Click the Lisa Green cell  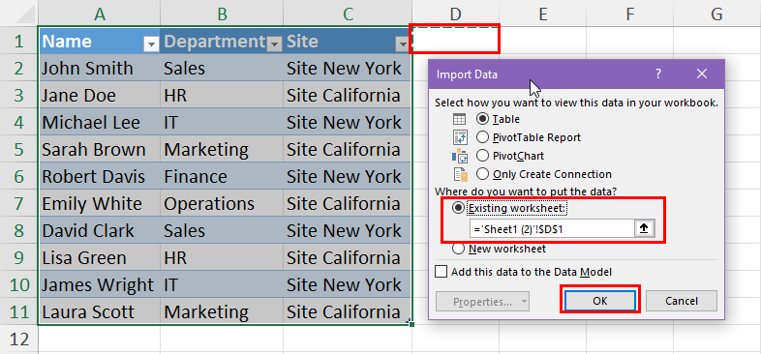pos(100,258)
